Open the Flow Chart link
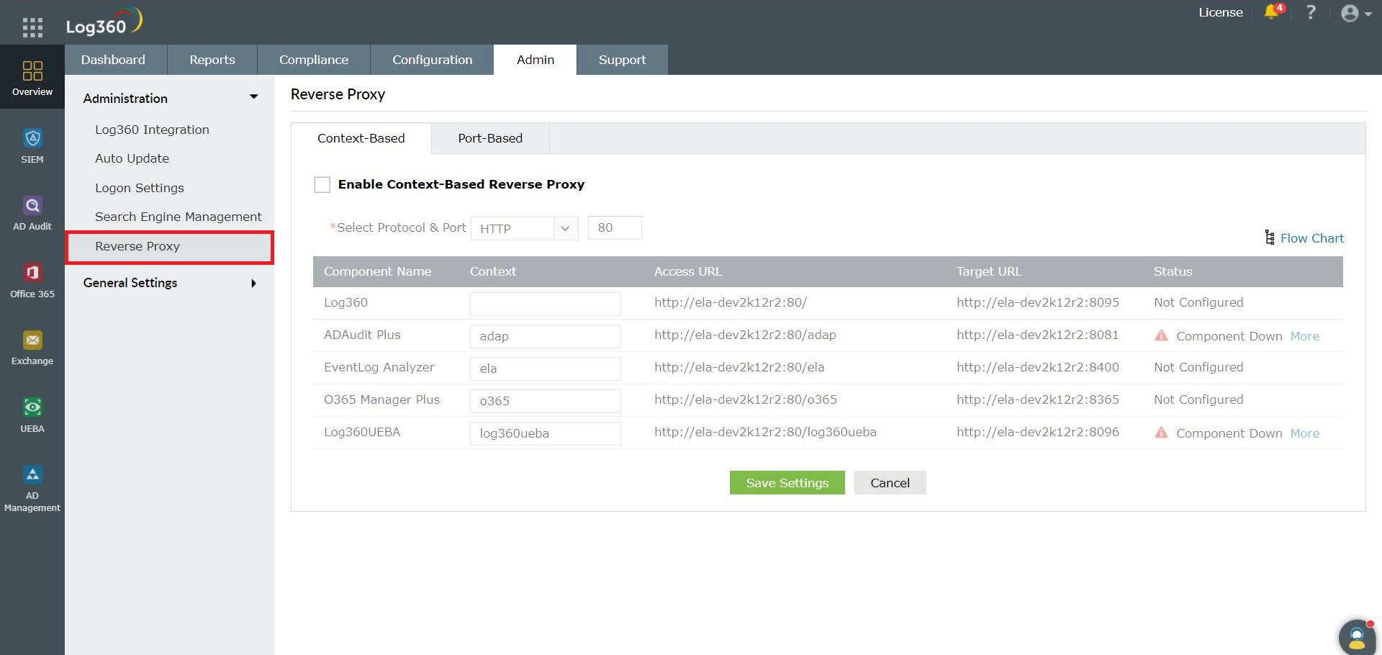The height and width of the screenshot is (655, 1382). click(1312, 238)
